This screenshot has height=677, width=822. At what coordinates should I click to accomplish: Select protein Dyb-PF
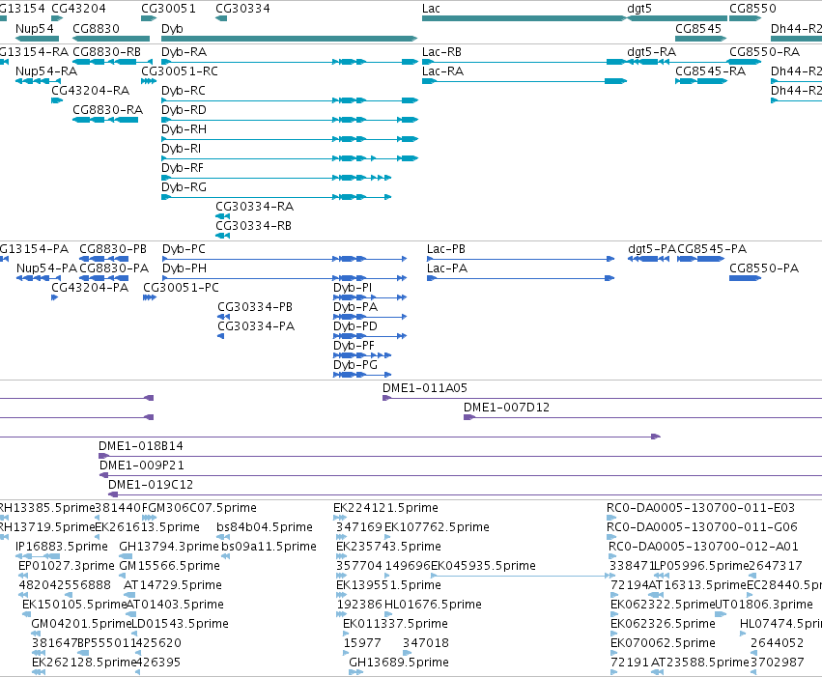tap(354, 347)
